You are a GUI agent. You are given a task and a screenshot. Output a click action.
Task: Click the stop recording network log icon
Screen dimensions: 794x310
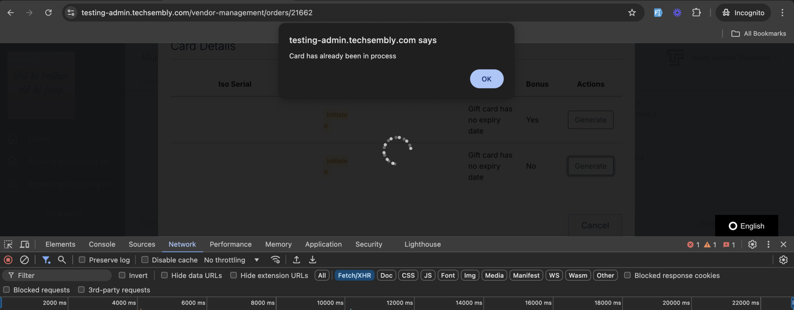8,260
